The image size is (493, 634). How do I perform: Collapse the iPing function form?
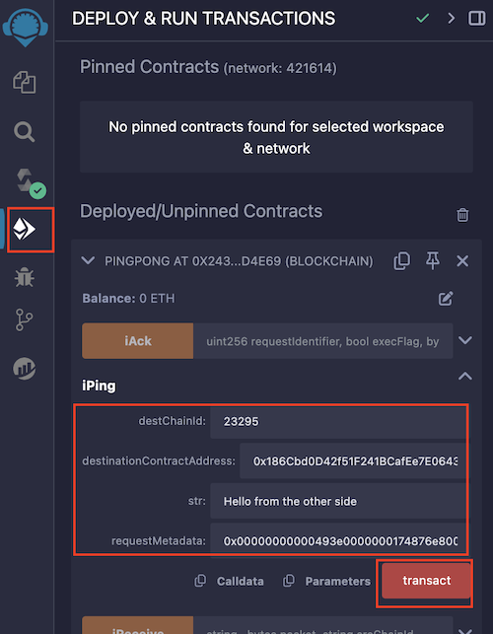(x=465, y=377)
